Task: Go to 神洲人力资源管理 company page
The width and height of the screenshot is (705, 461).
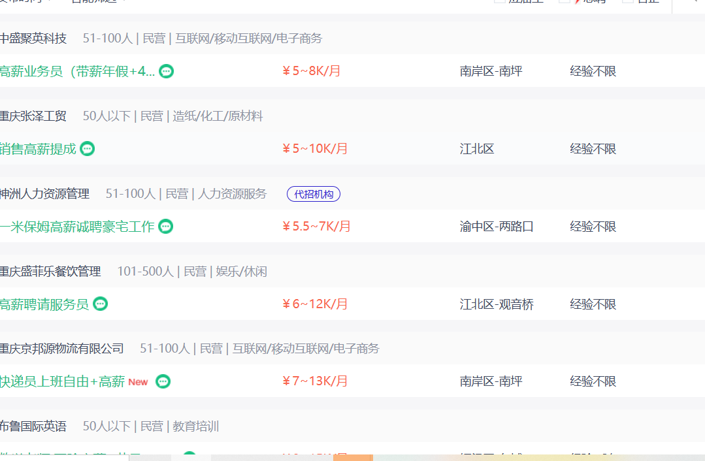Action: [44, 194]
